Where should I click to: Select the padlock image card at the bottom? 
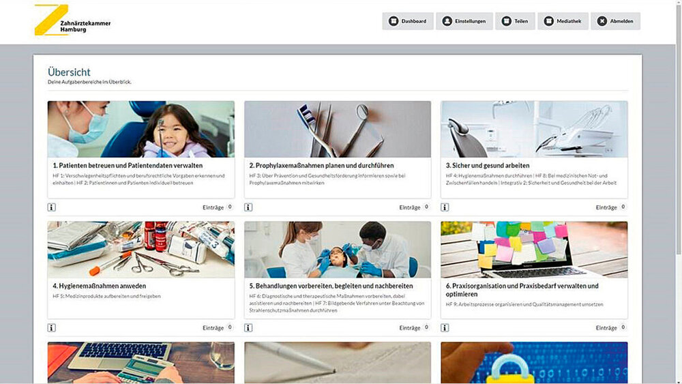(x=534, y=362)
